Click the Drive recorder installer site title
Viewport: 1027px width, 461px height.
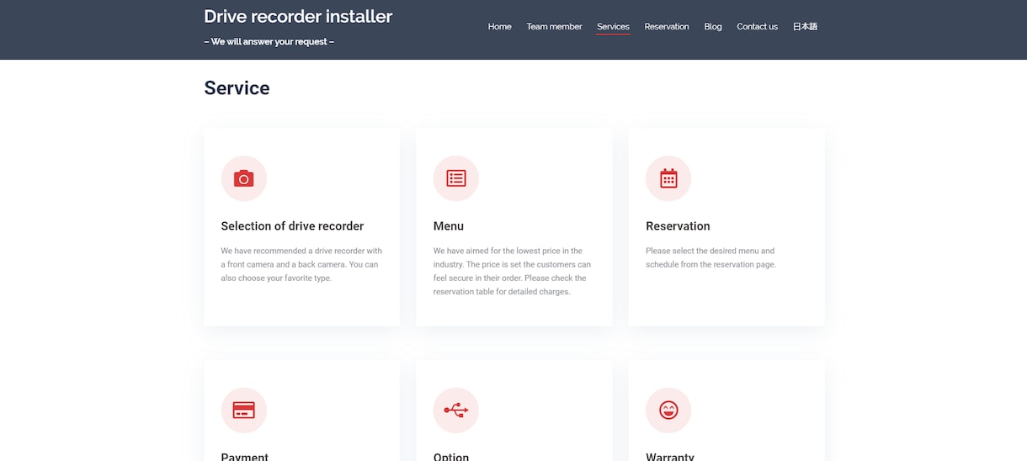[298, 16]
